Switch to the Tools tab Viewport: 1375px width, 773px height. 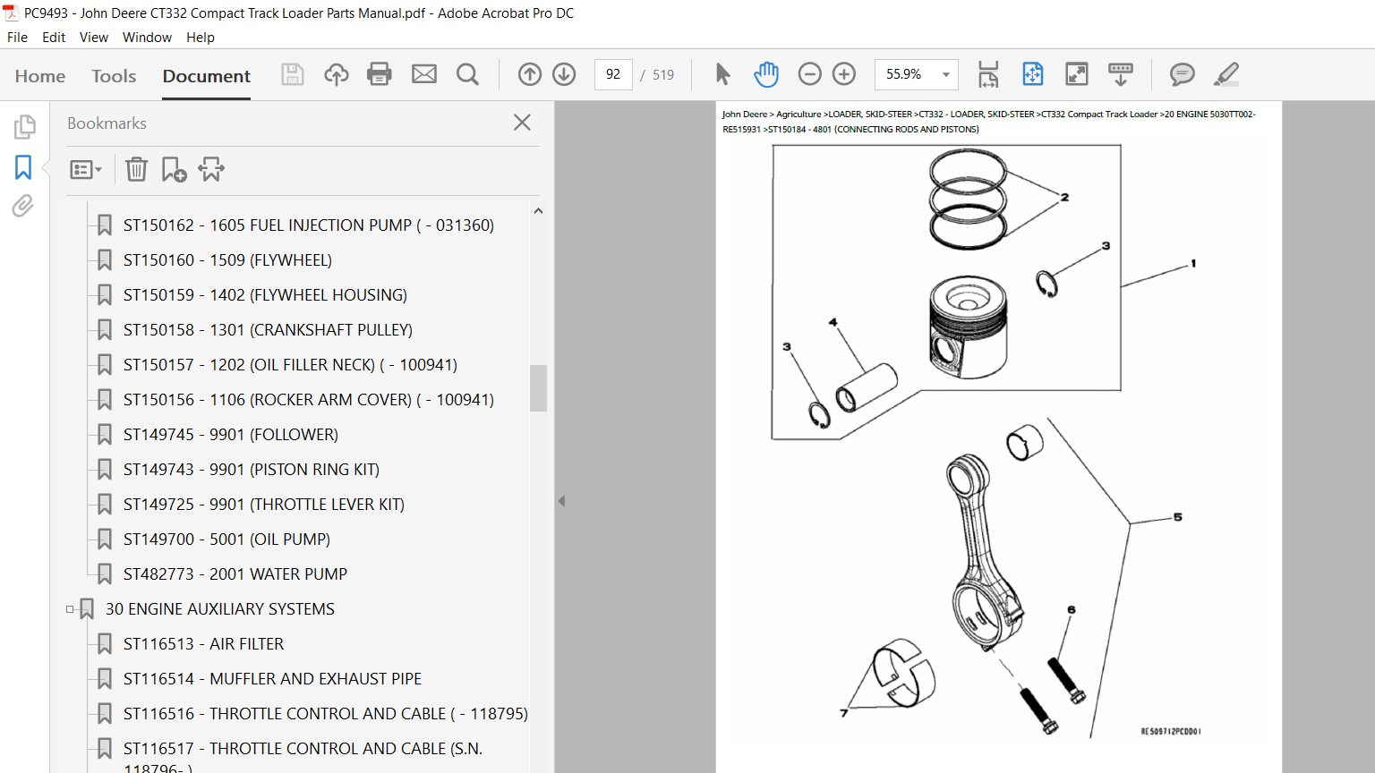(x=114, y=76)
